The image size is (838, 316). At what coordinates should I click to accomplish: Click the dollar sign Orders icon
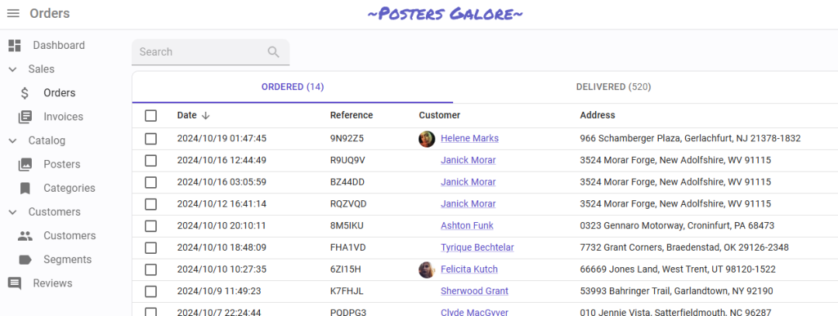[25, 93]
